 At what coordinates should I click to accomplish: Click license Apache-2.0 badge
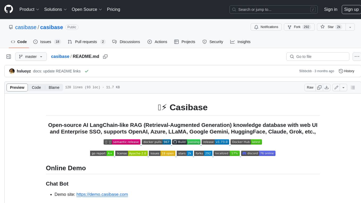[x=131, y=153]
